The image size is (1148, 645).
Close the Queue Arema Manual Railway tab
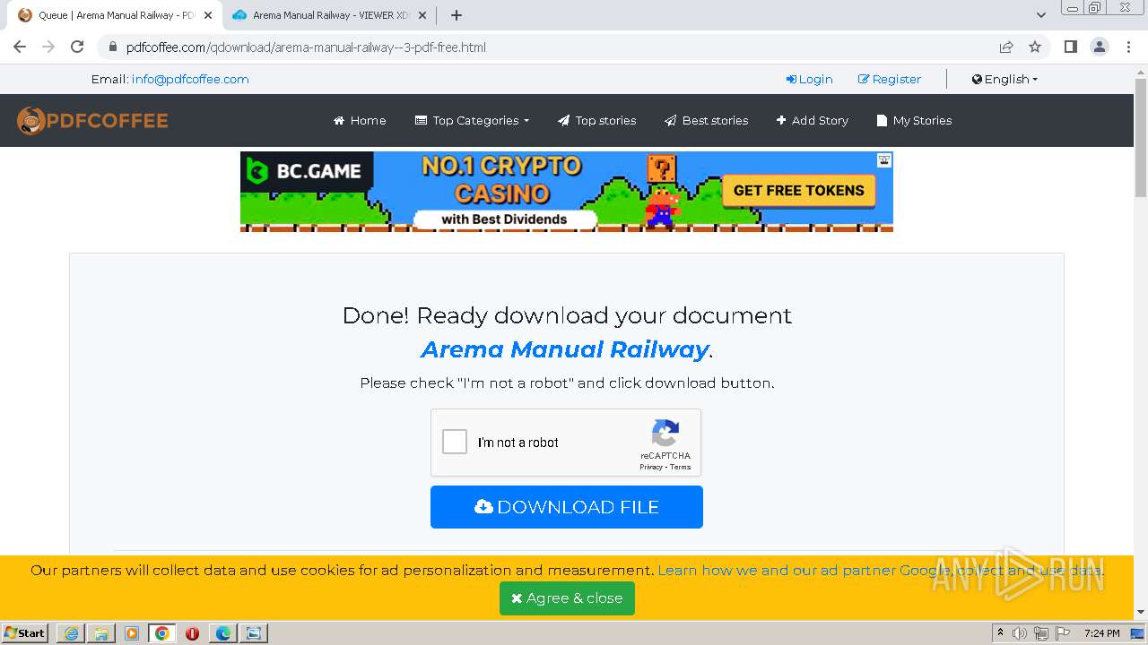(x=208, y=15)
